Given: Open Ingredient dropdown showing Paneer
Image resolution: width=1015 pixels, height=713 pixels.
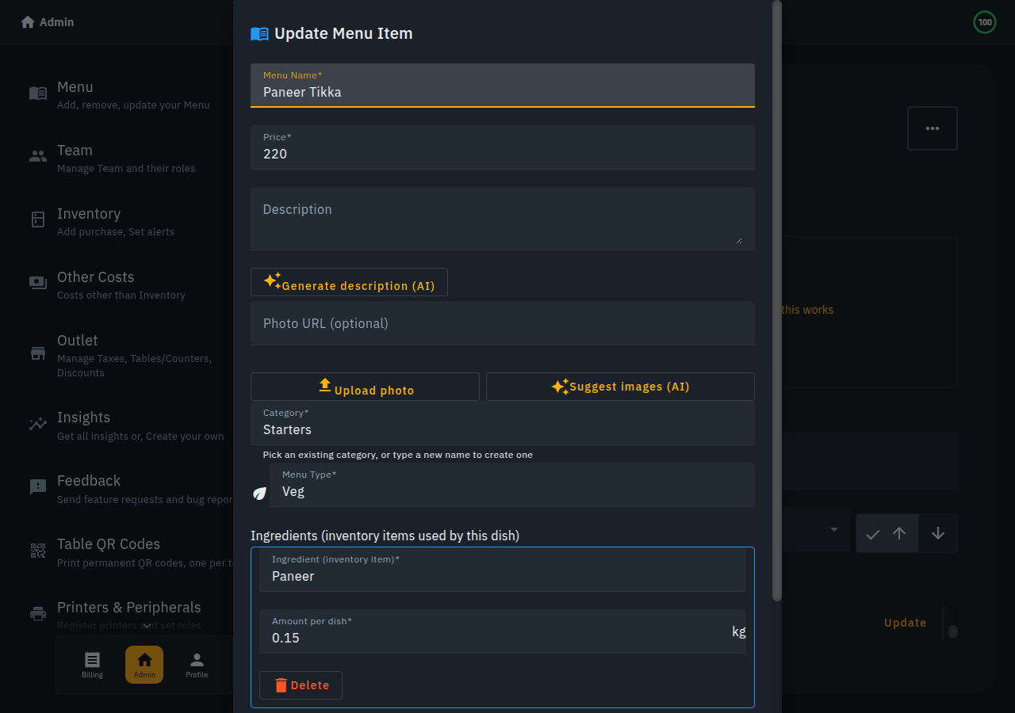Looking at the screenshot, I should point(503,570).
